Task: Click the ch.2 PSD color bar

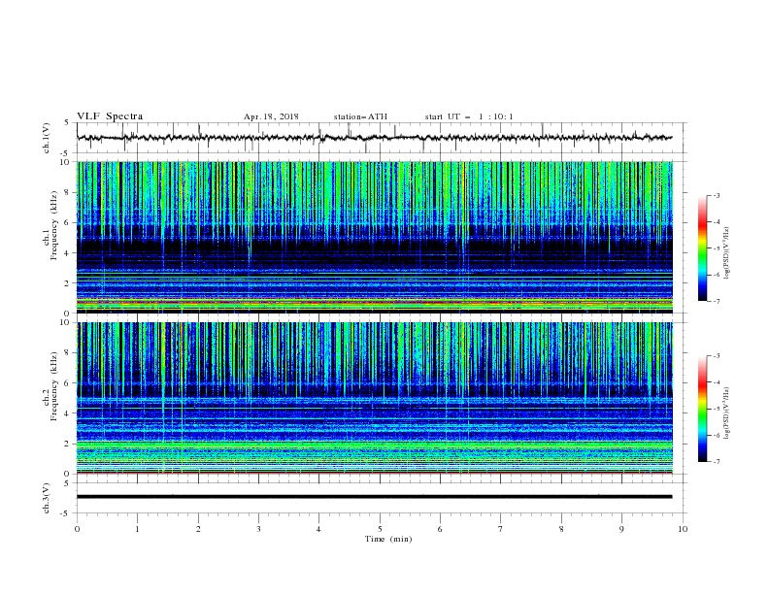Action: coord(703,409)
